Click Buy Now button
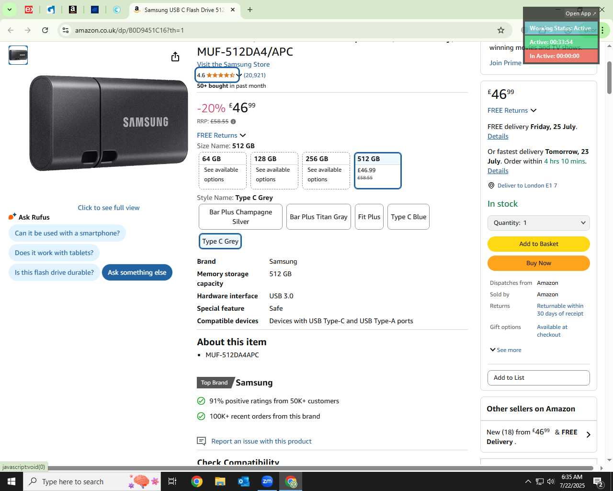The height and width of the screenshot is (491, 613). pyautogui.click(x=538, y=263)
